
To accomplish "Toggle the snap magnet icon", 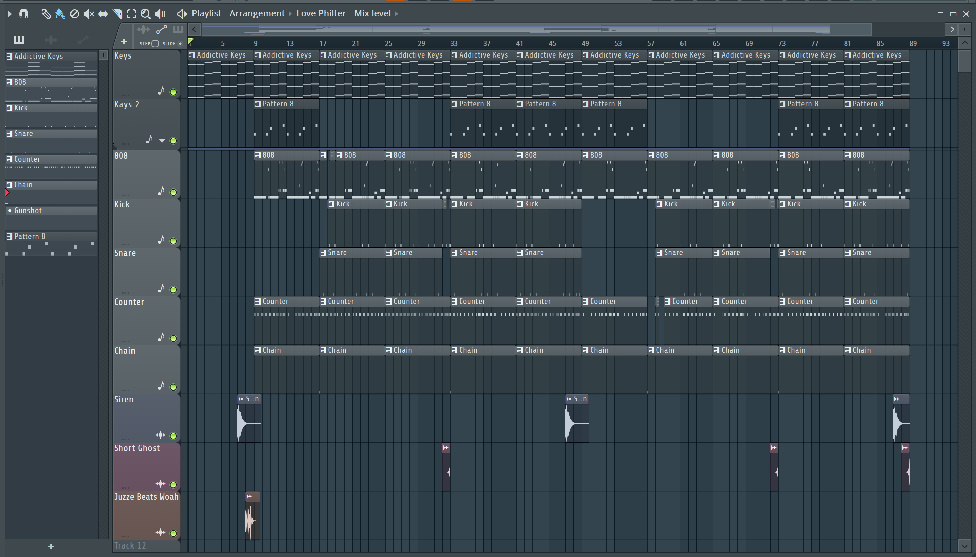I will pyautogui.click(x=24, y=14).
